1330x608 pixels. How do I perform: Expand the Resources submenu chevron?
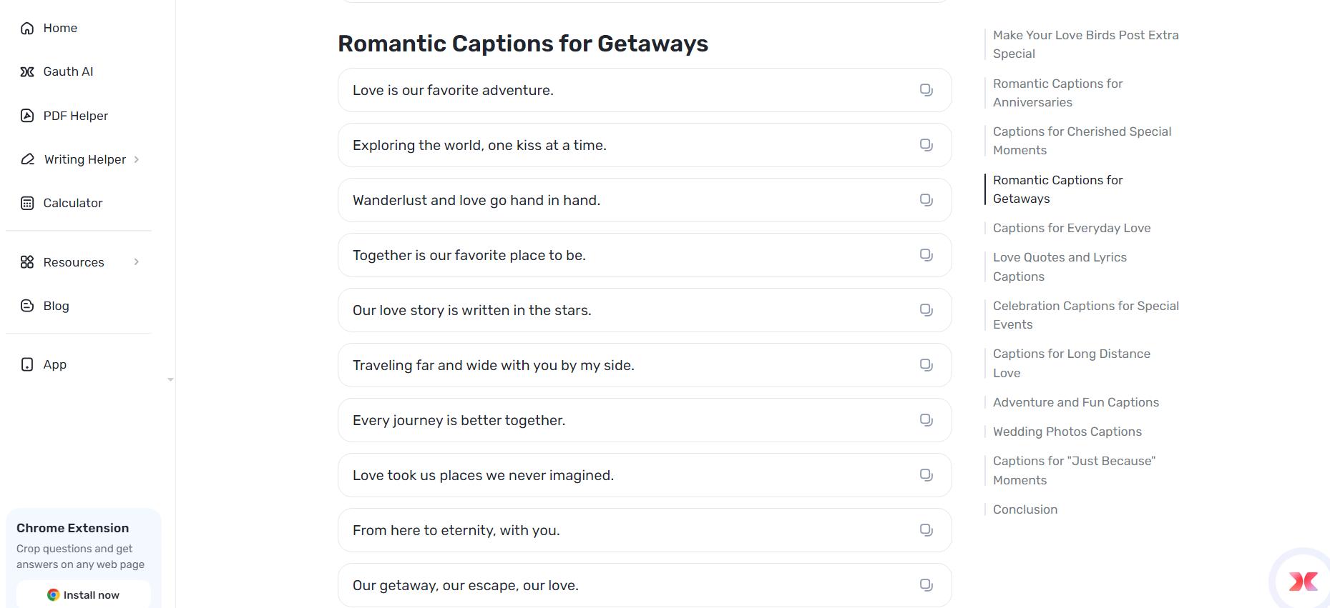(x=137, y=262)
